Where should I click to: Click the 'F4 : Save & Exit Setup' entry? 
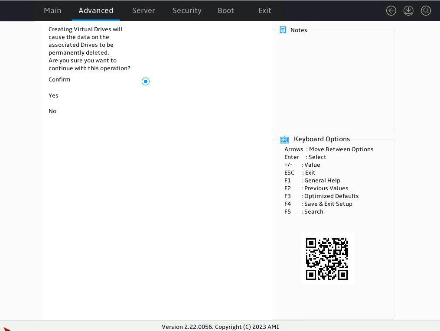pos(318,204)
